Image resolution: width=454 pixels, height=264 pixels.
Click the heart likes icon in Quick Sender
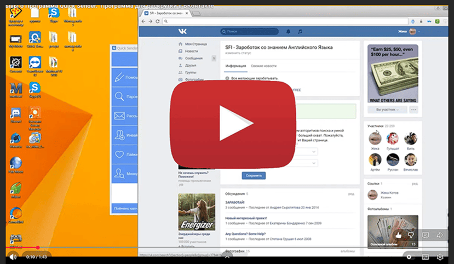pos(119,154)
